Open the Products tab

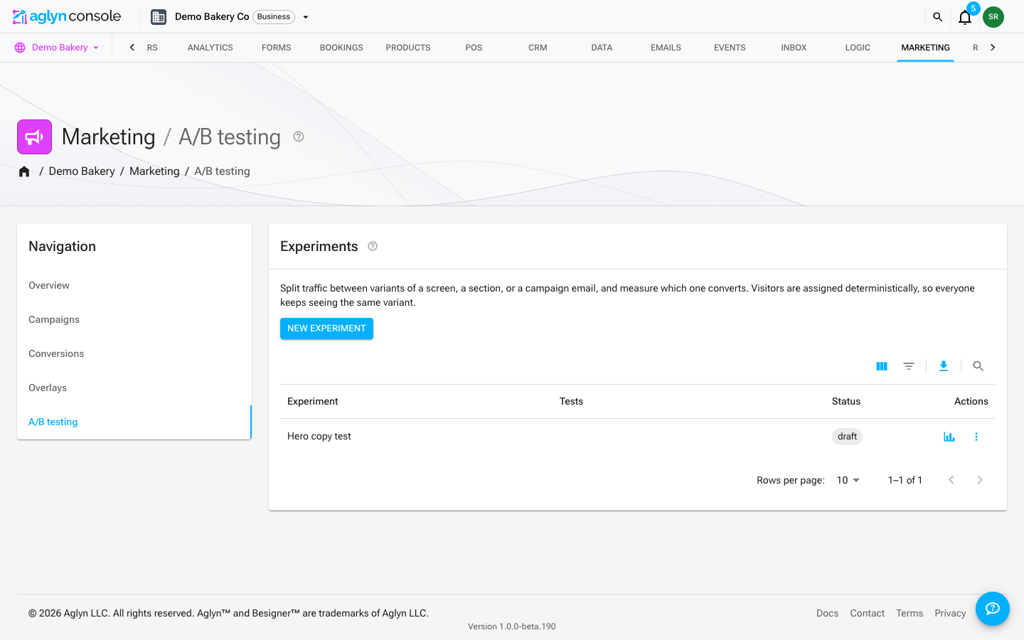point(408,48)
